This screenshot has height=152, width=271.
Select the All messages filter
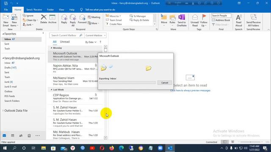pos(55,42)
